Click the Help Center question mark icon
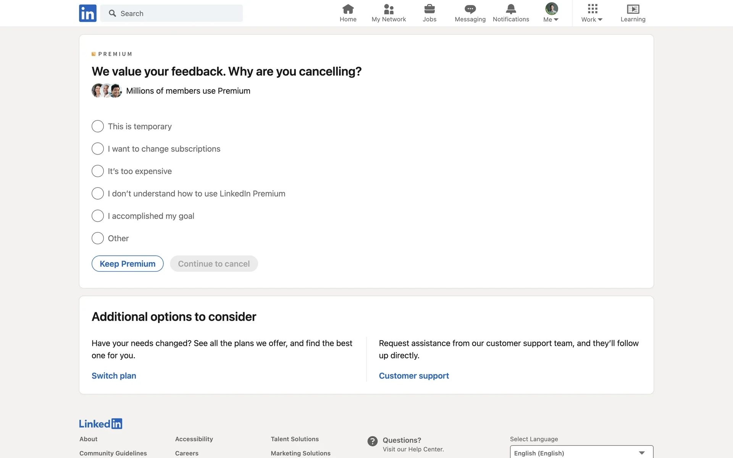This screenshot has width=733, height=458. (373, 441)
